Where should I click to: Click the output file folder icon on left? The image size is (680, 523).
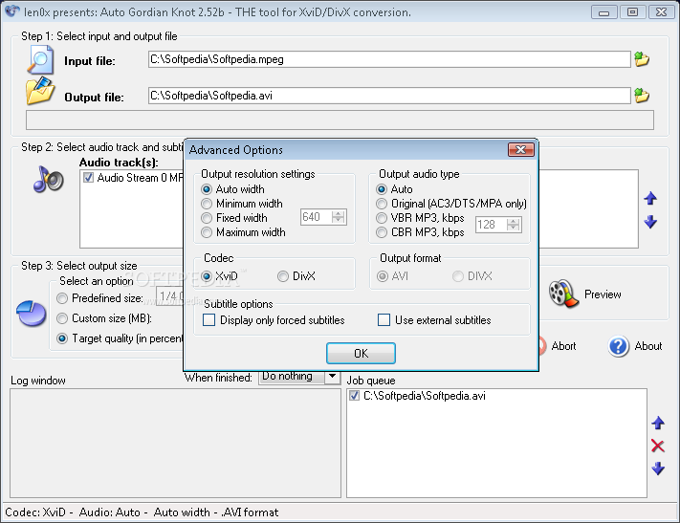coord(40,91)
